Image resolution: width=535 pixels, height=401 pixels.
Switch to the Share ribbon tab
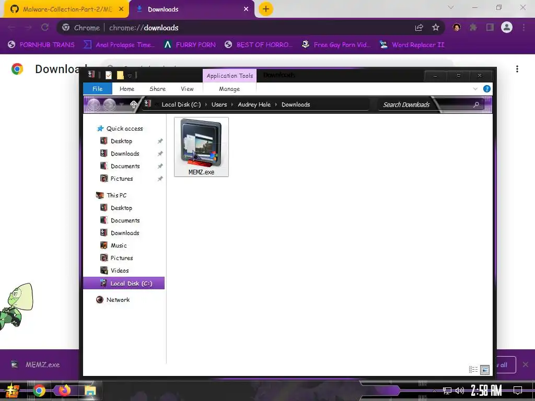pos(157,89)
